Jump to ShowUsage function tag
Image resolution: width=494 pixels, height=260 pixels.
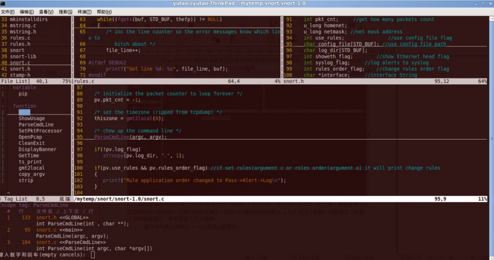coord(32,118)
